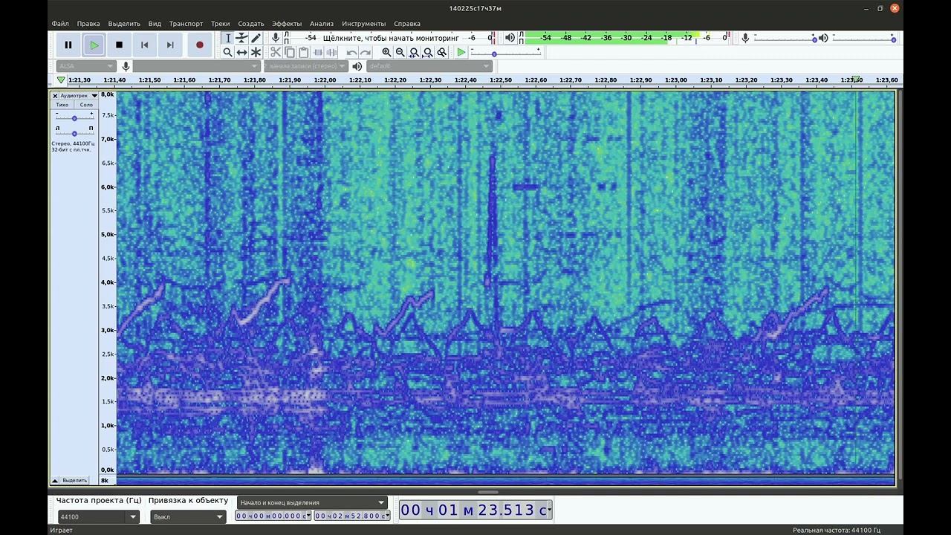
Task: Click the Play-at-speed green arrow
Action: coord(461,52)
